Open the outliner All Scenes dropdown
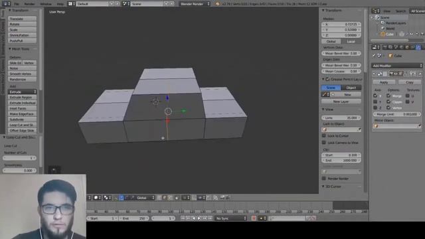 tap(417, 11)
